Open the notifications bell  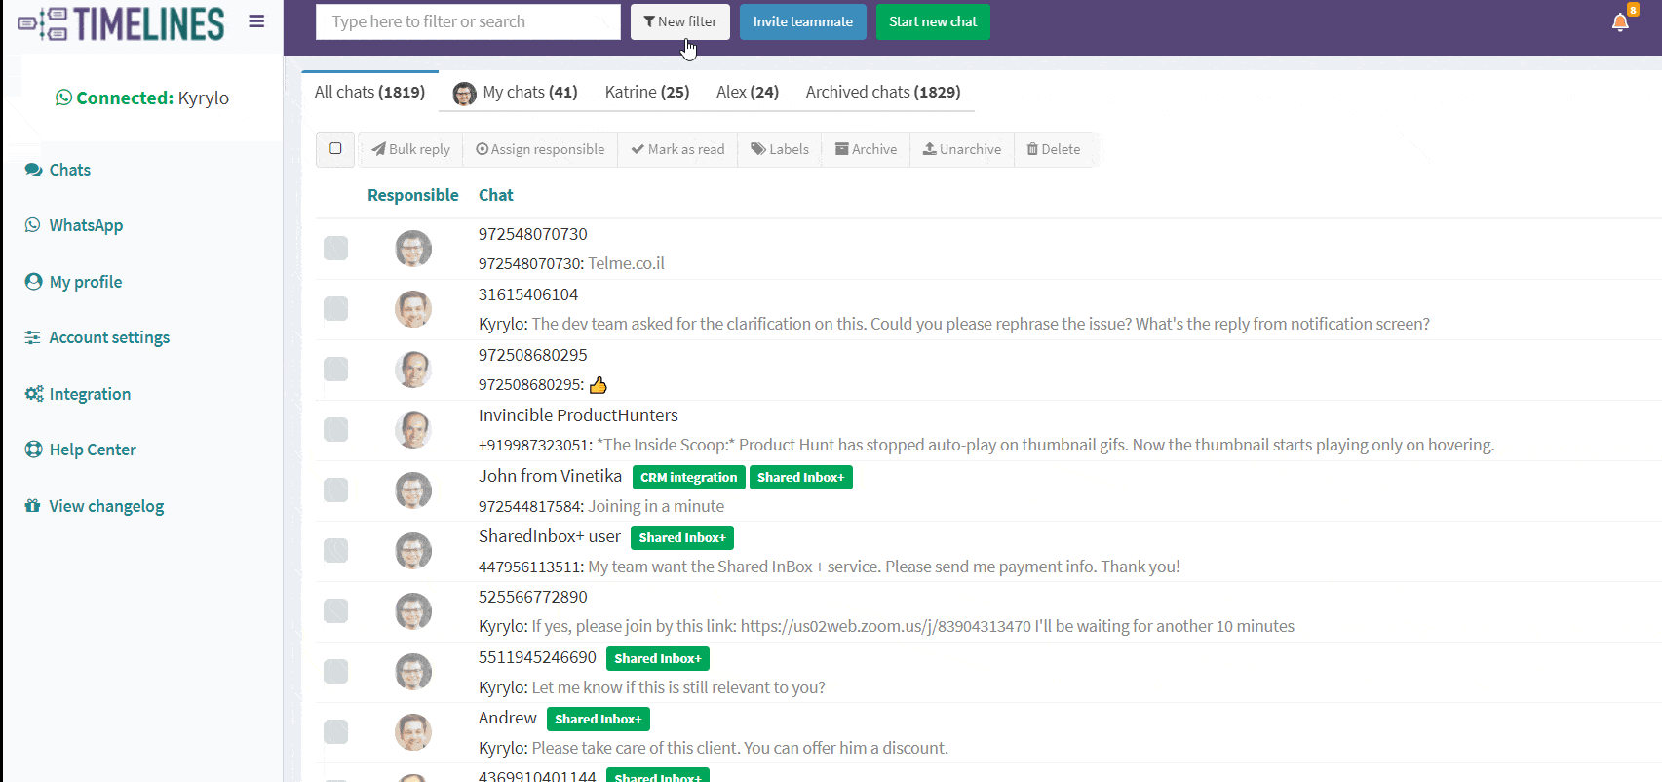click(1620, 22)
